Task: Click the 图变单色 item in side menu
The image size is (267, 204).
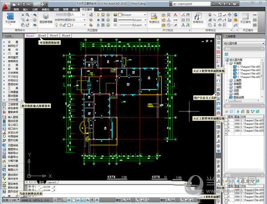Action: coord(13,184)
